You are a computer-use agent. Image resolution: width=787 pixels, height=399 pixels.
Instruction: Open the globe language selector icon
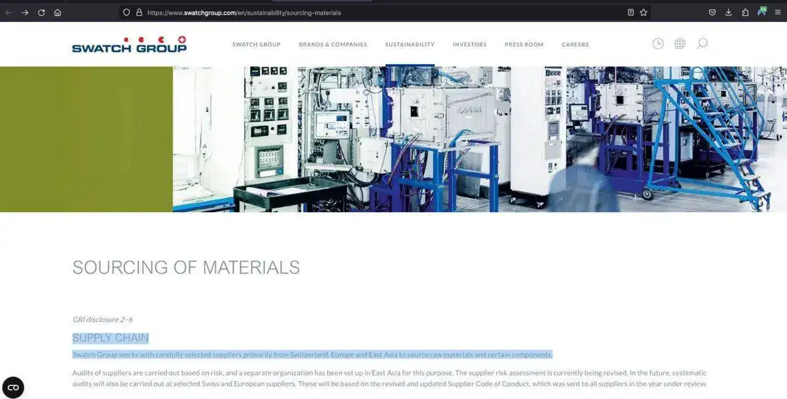tap(679, 44)
